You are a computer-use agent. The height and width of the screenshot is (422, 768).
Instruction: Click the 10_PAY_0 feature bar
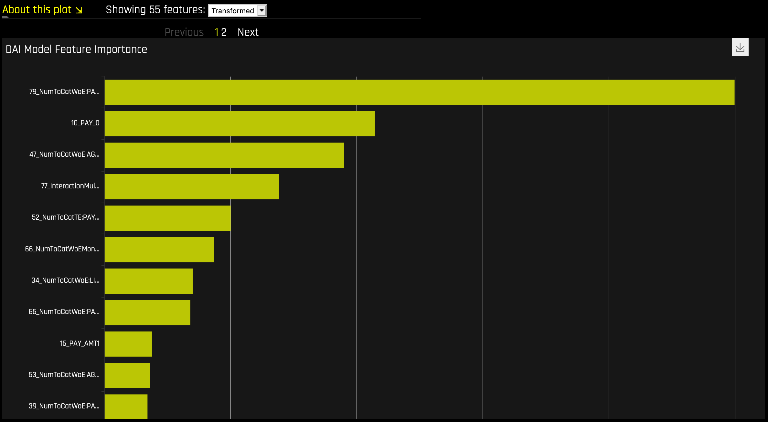click(240, 123)
